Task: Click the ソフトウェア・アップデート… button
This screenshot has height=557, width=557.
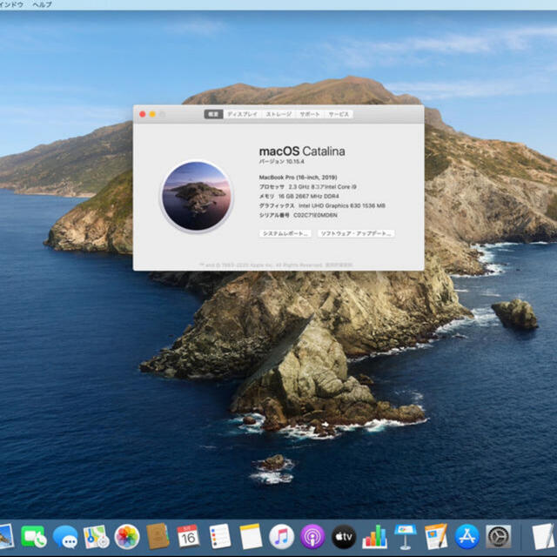Action: tap(356, 233)
